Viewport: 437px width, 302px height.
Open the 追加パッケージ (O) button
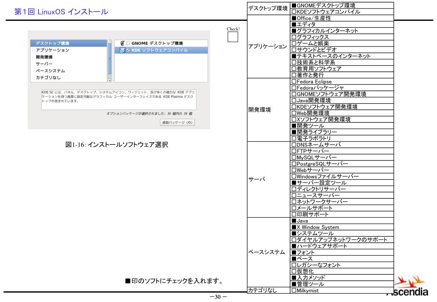click(x=177, y=122)
